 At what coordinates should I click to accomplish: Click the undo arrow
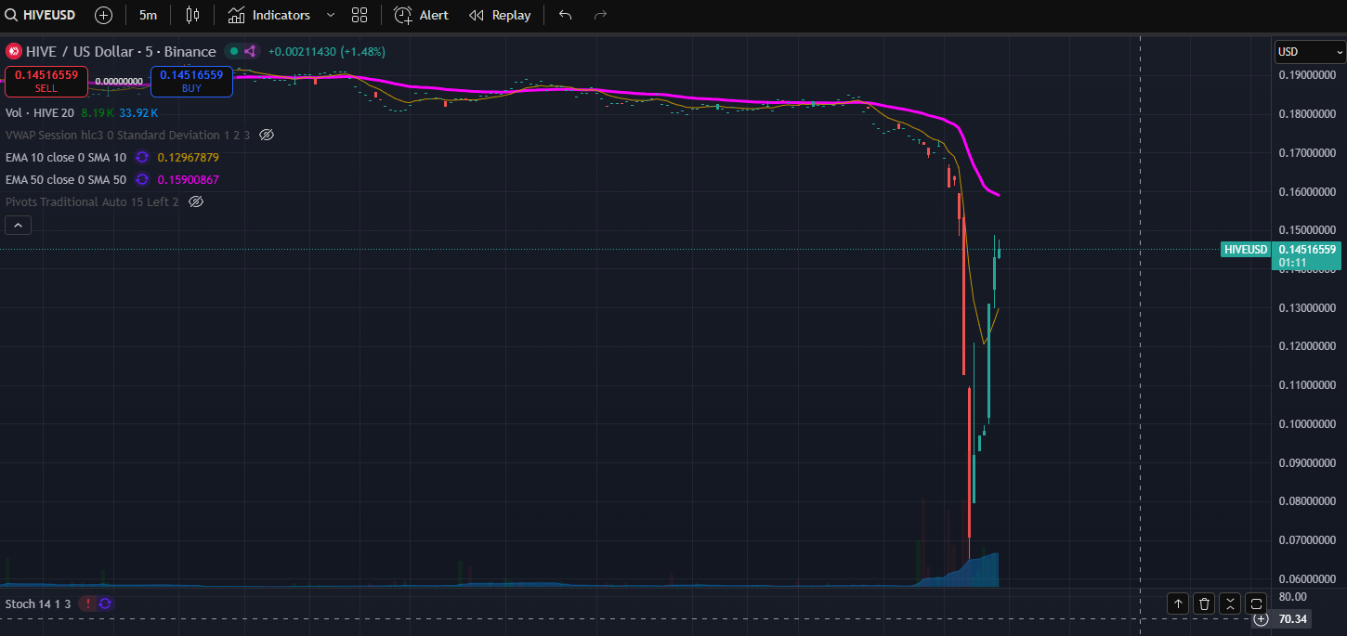click(565, 15)
